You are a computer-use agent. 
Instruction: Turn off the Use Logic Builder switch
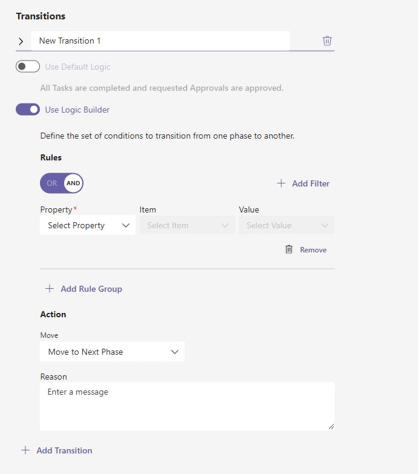tap(28, 110)
